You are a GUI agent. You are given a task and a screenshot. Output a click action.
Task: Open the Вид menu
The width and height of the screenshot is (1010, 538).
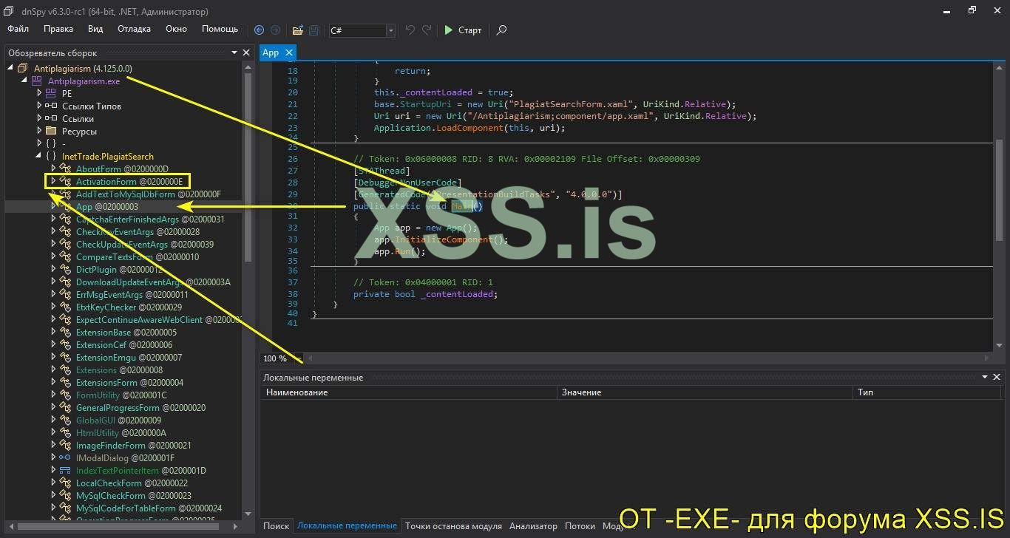pos(95,30)
